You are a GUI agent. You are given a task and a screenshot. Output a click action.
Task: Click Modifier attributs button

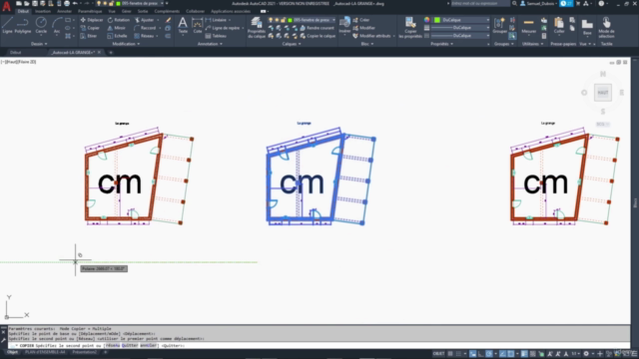point(371,36)
